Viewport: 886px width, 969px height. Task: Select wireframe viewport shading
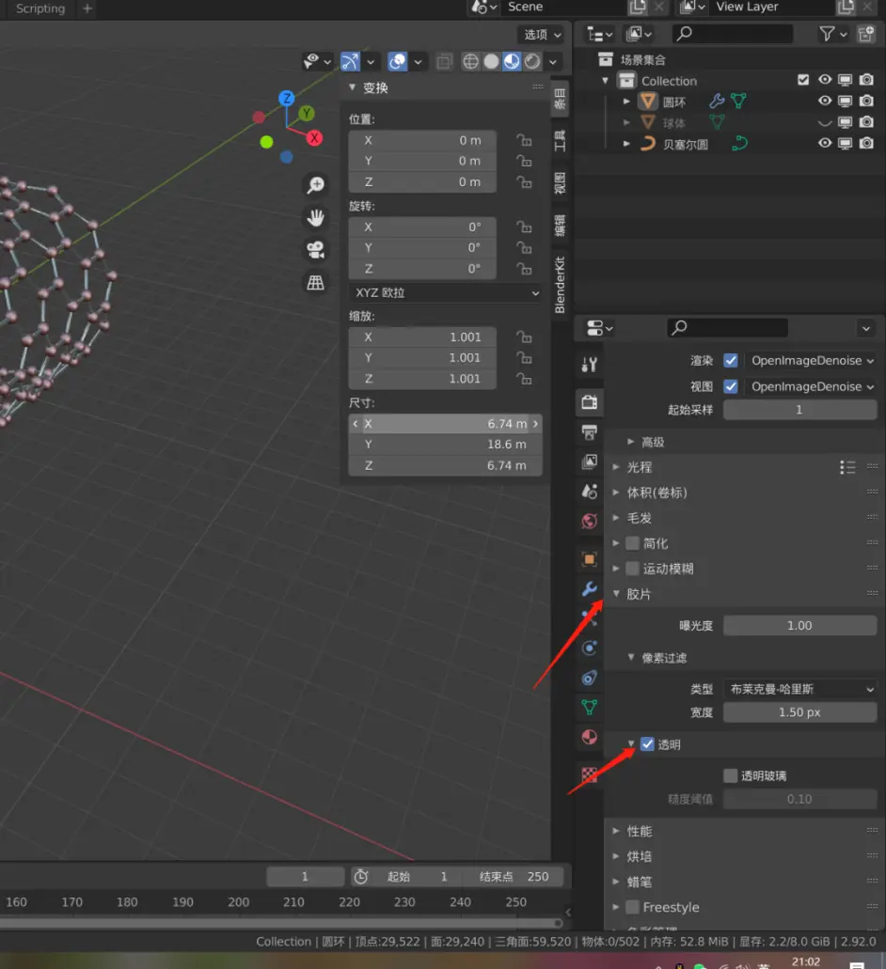point(470,61)
